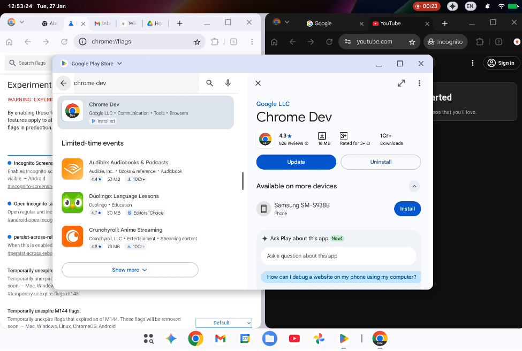Open the Incognito window's profile dropdown arrow
This screenshot has width=522, height=351.
287,22
